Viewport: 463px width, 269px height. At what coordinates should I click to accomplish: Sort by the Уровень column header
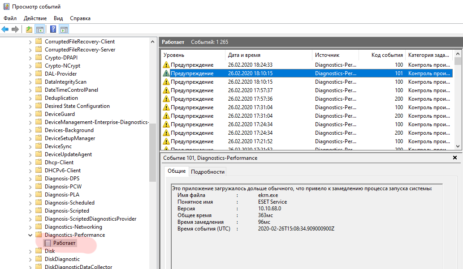[x=193, y=55]
